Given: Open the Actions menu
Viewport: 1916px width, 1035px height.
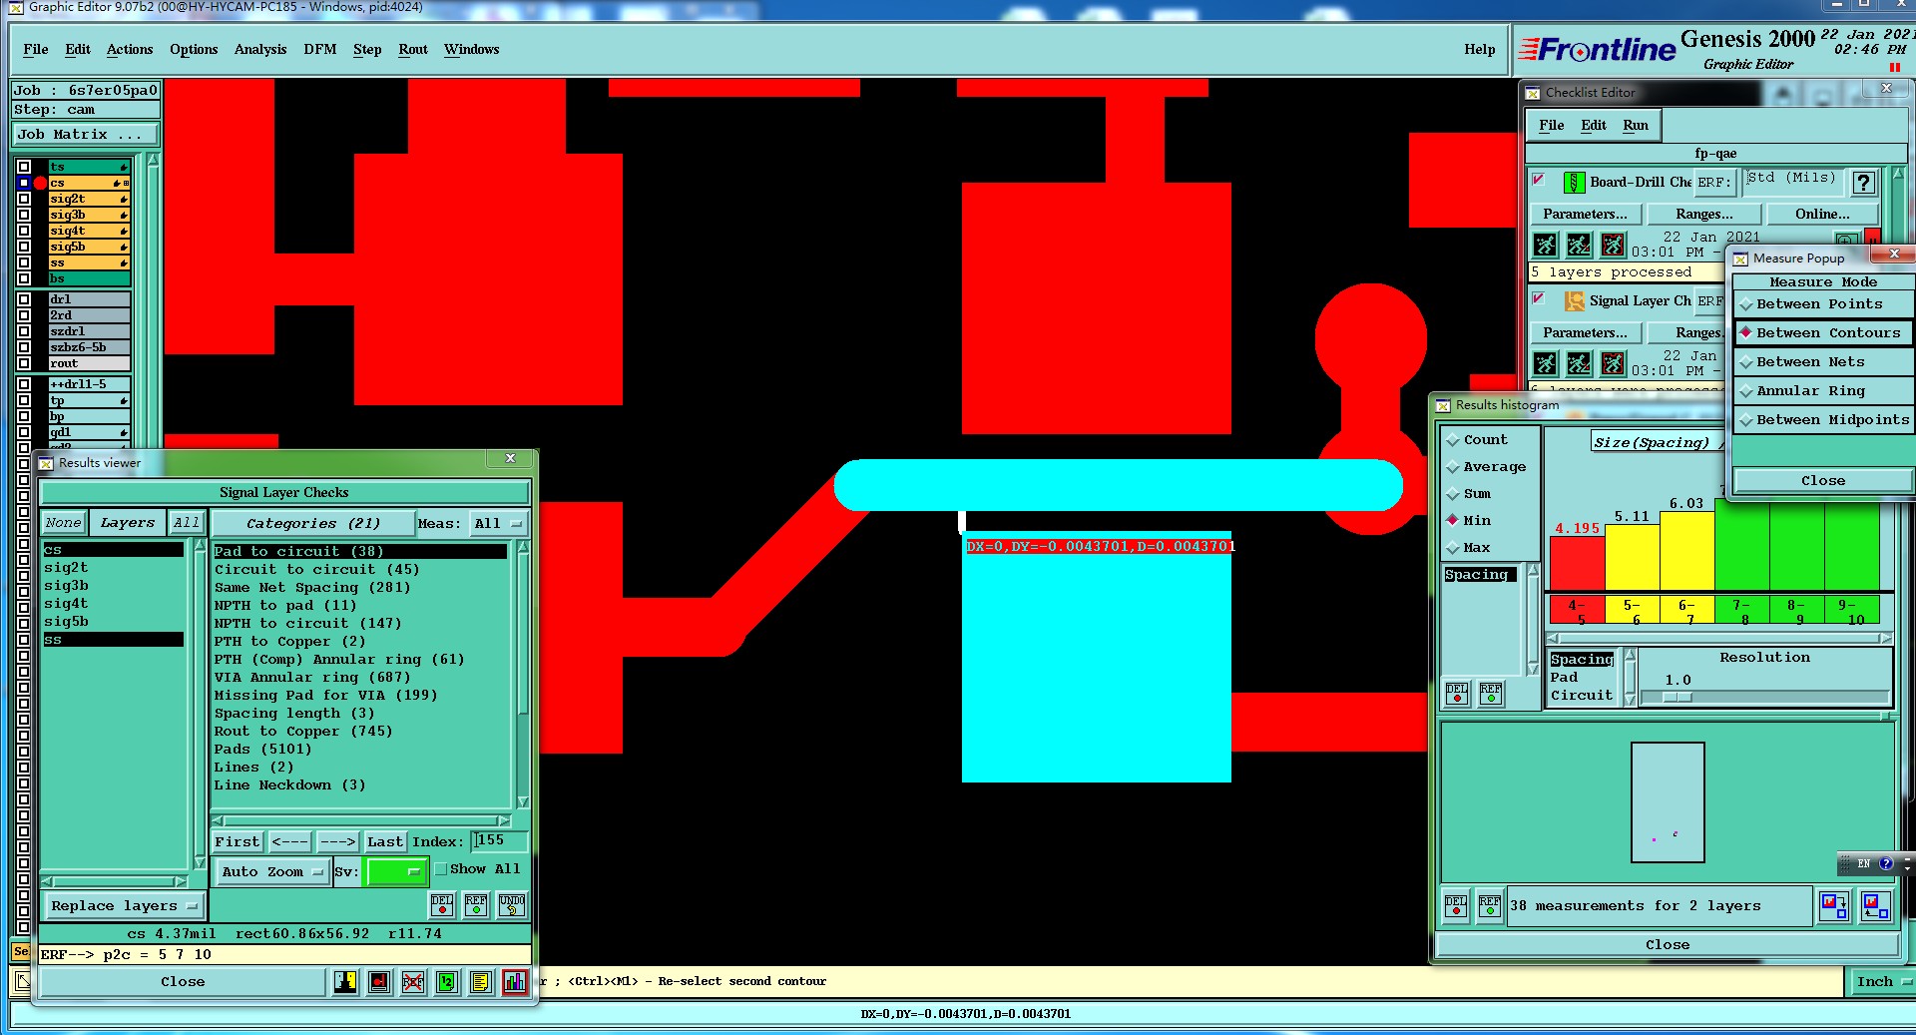Looking at the screenshot, I should click(130, 50).
